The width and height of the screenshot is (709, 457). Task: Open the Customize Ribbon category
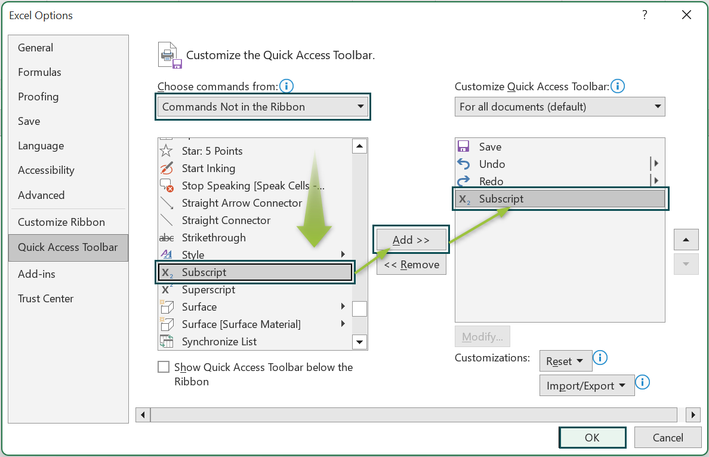pos(68,222)
